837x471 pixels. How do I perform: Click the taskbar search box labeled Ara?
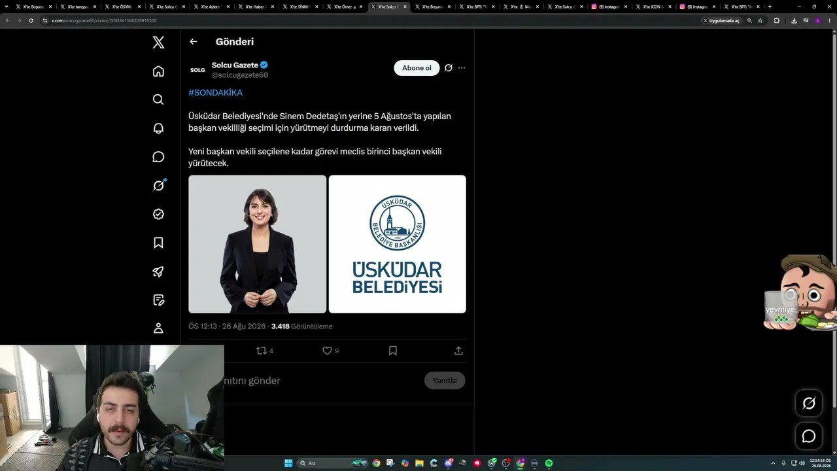(x=332, y=463)
